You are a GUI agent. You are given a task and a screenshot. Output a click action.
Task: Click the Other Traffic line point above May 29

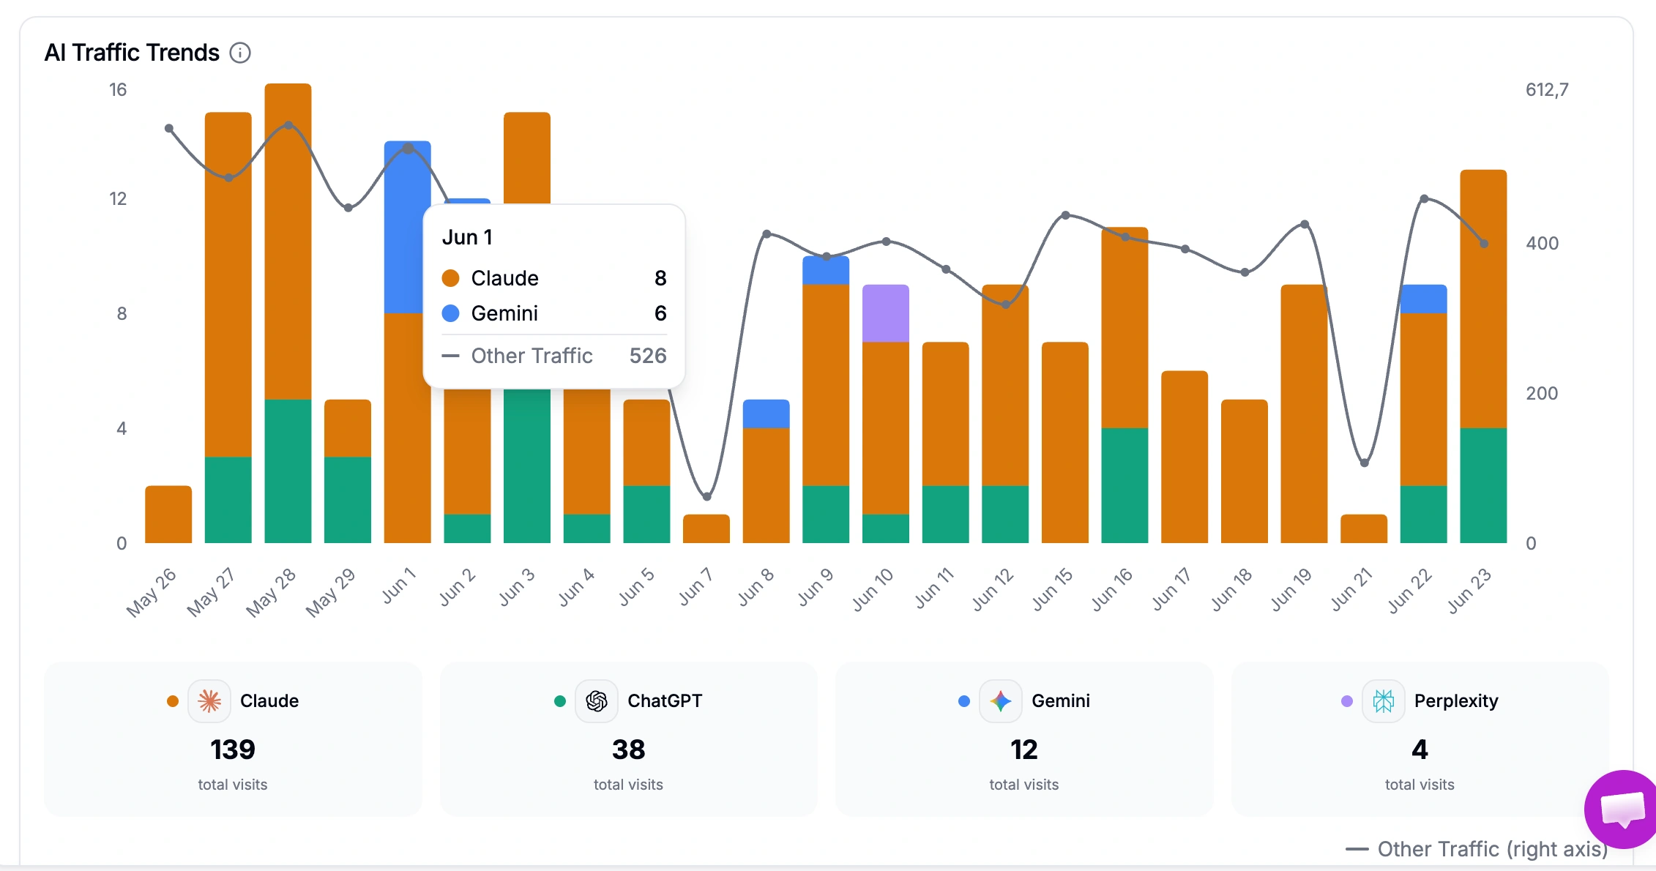348,208
